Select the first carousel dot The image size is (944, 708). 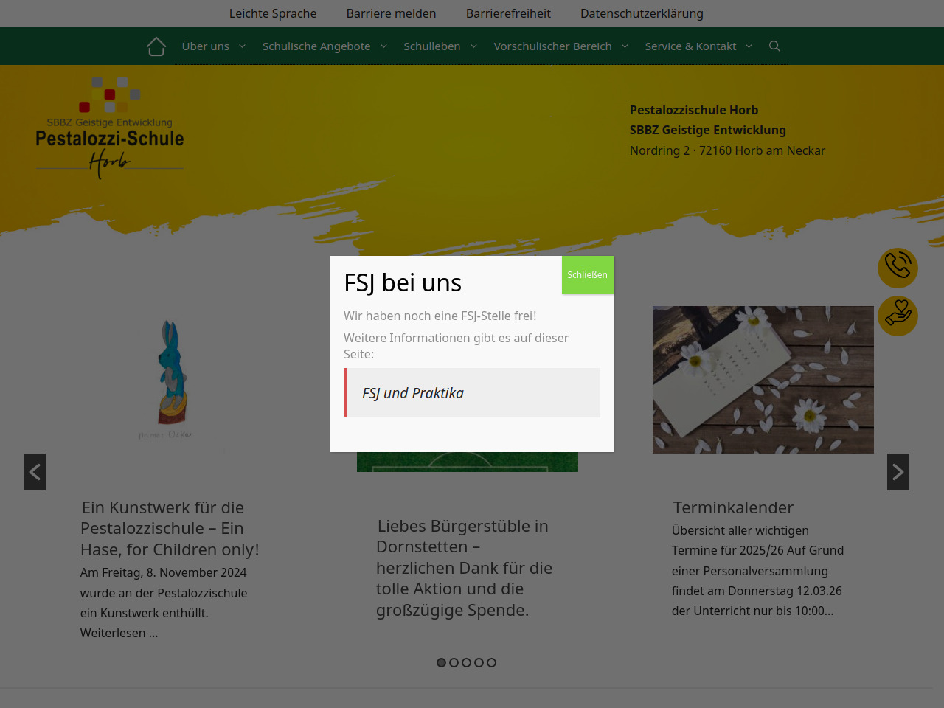[441, 662]
